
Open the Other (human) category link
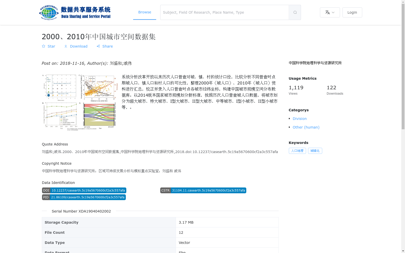tap(306, 127)
